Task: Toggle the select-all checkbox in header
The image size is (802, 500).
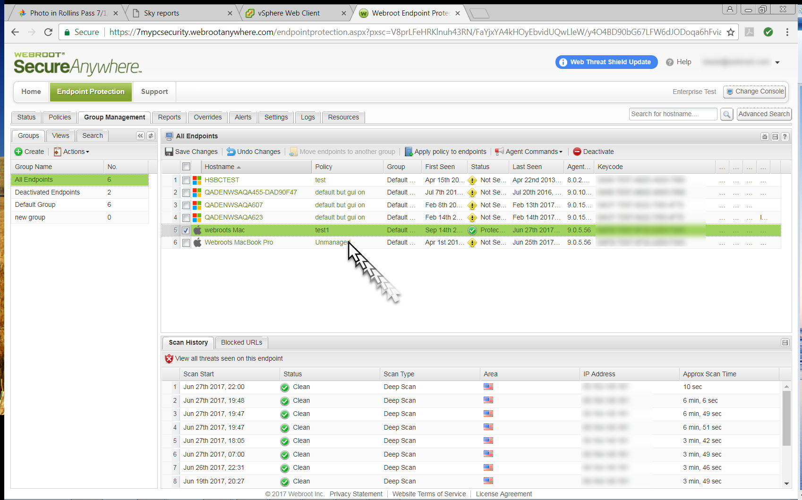Action: pos(186,167)
